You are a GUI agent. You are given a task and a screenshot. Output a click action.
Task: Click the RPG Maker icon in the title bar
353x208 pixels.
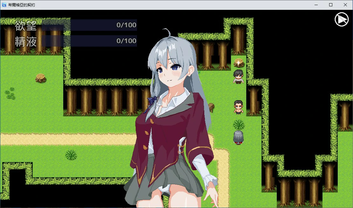coord(3,5)
